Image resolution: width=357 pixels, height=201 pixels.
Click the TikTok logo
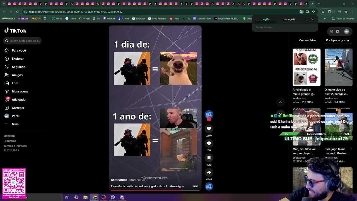coord(15,30)
